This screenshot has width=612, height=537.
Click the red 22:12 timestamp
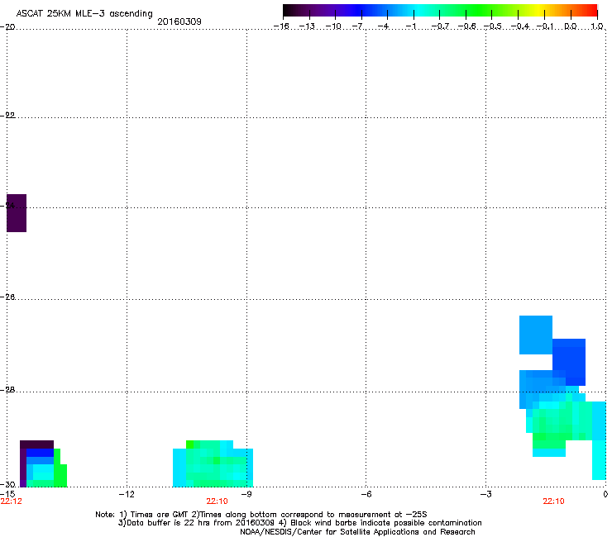point(12,501)
